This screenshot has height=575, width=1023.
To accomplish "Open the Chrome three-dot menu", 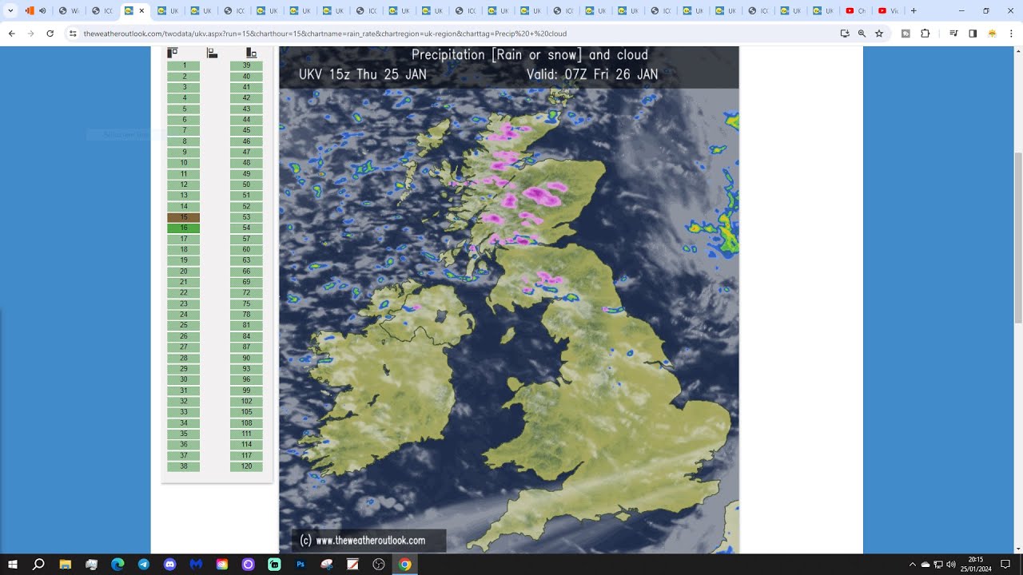I will (x=1012, y=34).
